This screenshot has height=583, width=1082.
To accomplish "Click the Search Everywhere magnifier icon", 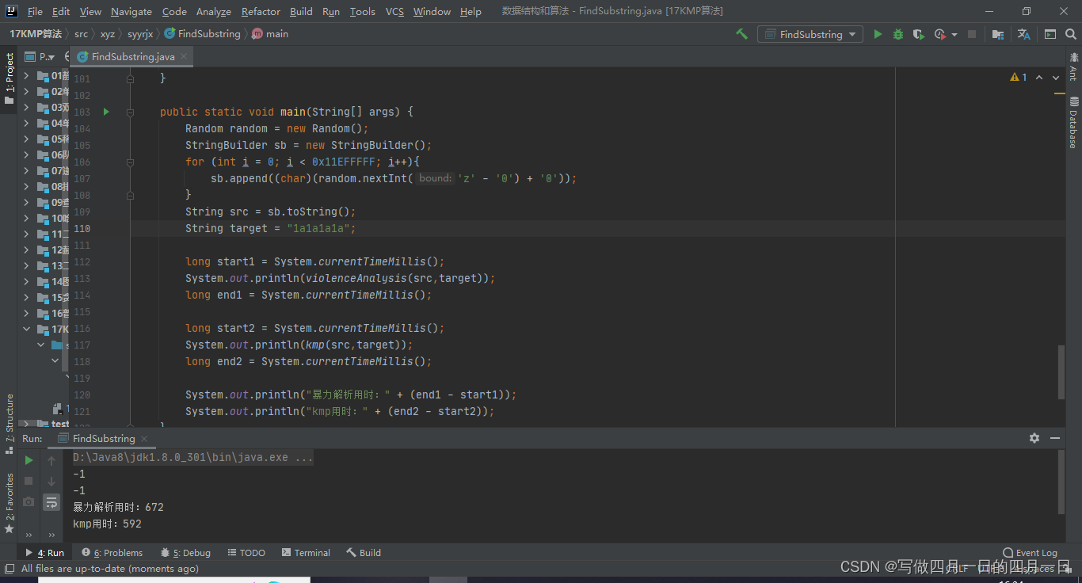I will click(x=1070, y=34).
